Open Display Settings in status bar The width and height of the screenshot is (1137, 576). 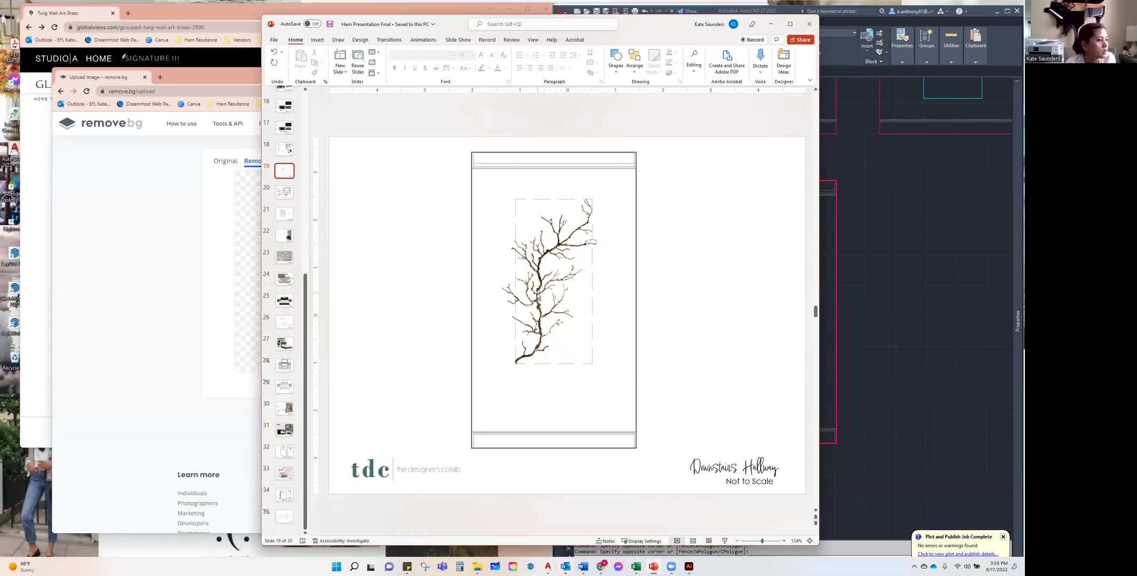point(642,541)
